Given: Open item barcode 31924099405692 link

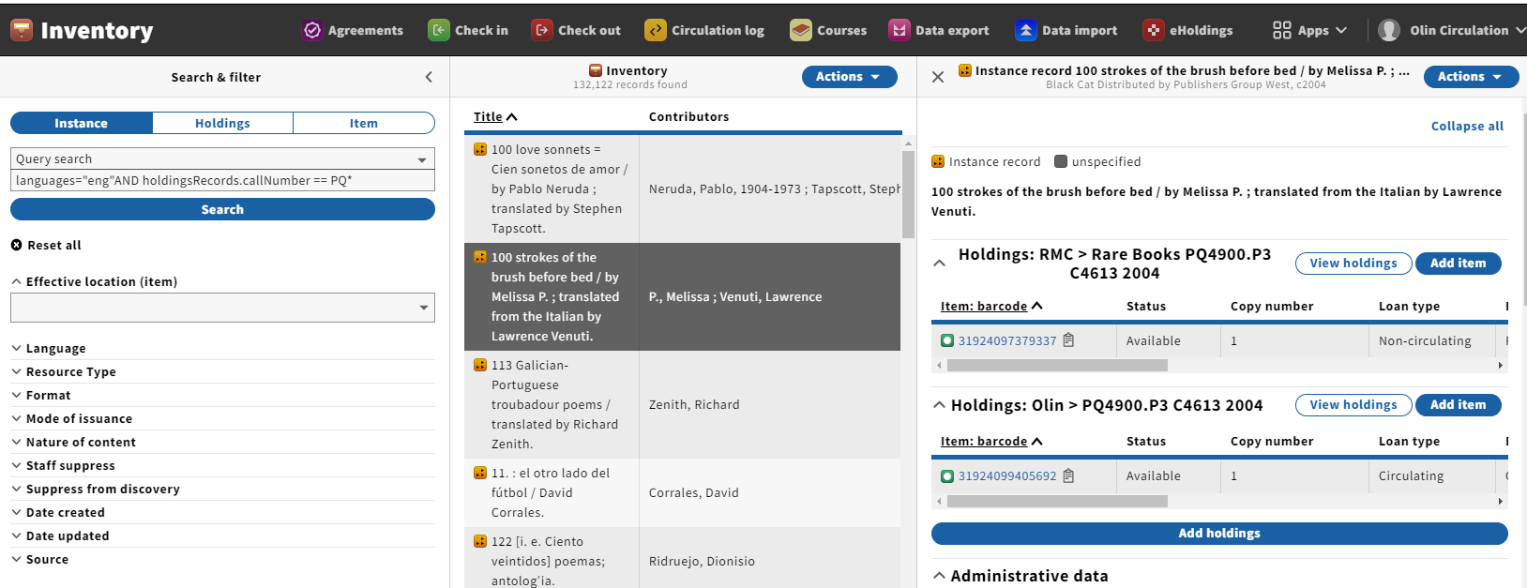Looking at the screenshot, I should point(1007,476).
